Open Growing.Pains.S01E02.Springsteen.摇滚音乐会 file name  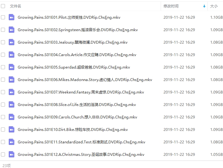tap(78, 30)
